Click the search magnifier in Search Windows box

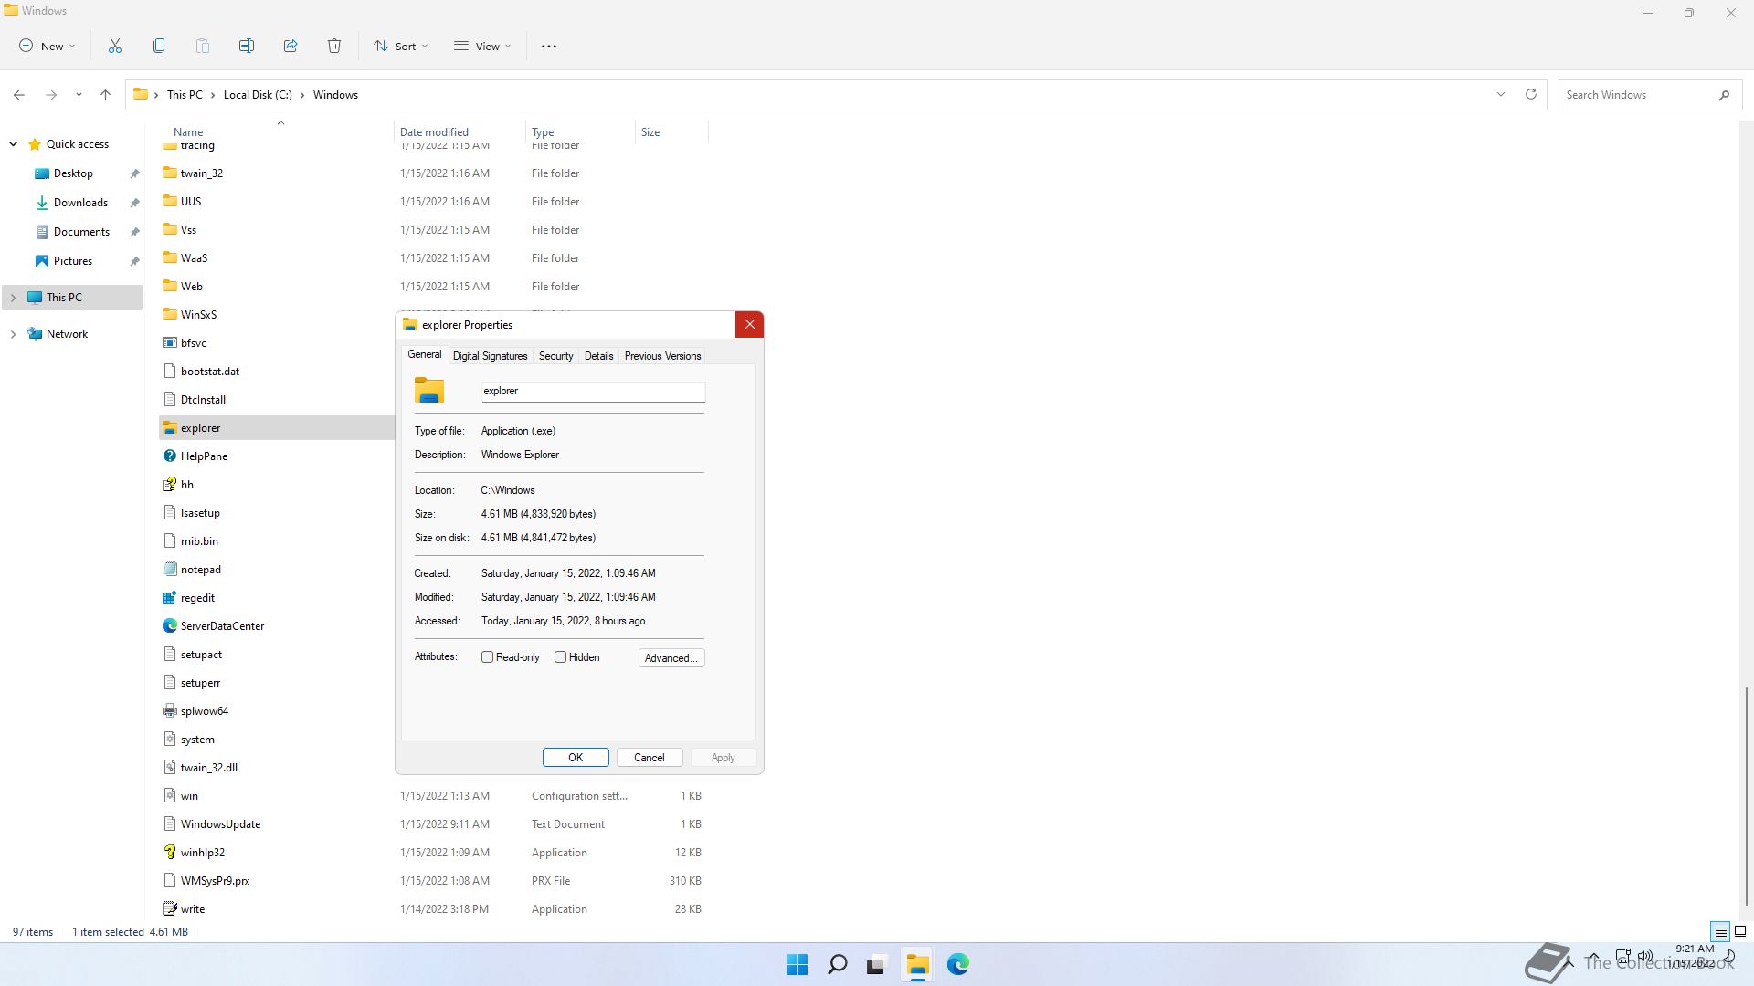click(x=1723, y=95)
